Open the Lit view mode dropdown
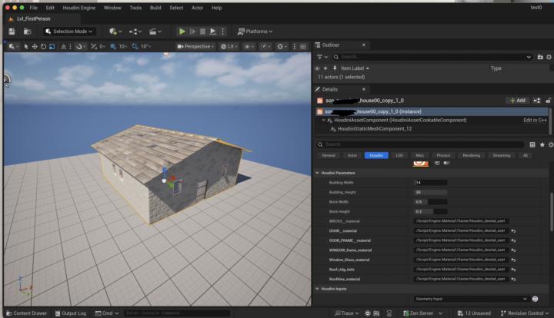 (x=229, y=47)
